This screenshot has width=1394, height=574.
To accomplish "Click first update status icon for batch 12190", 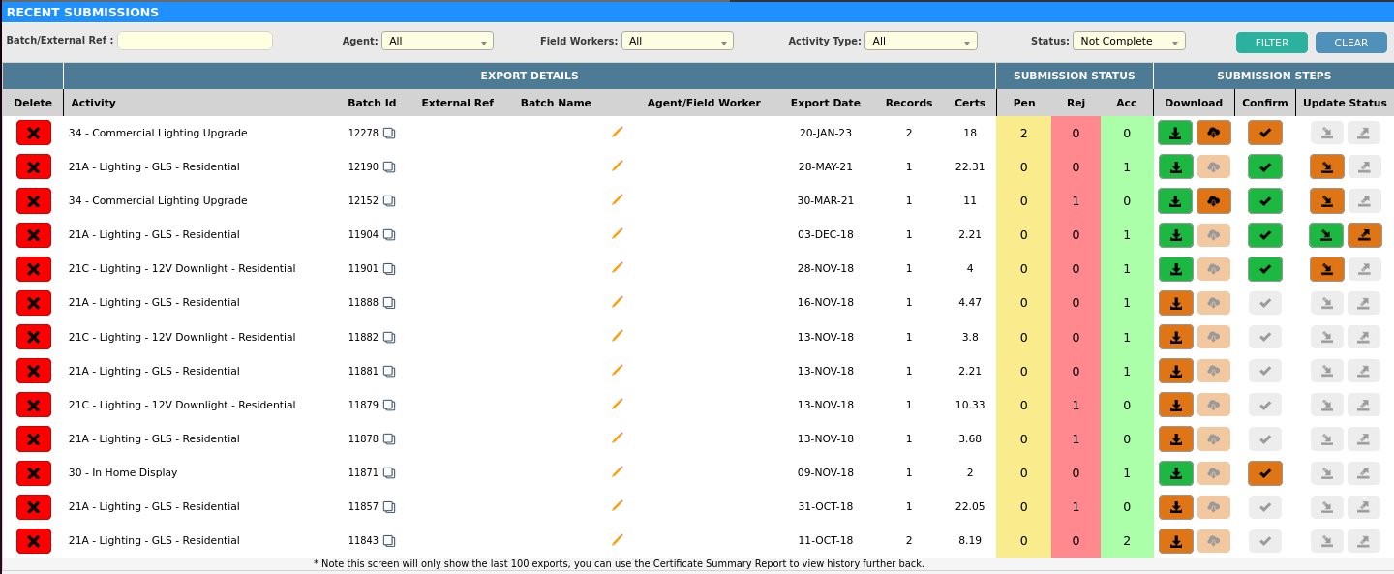I will pos(1326,166).
